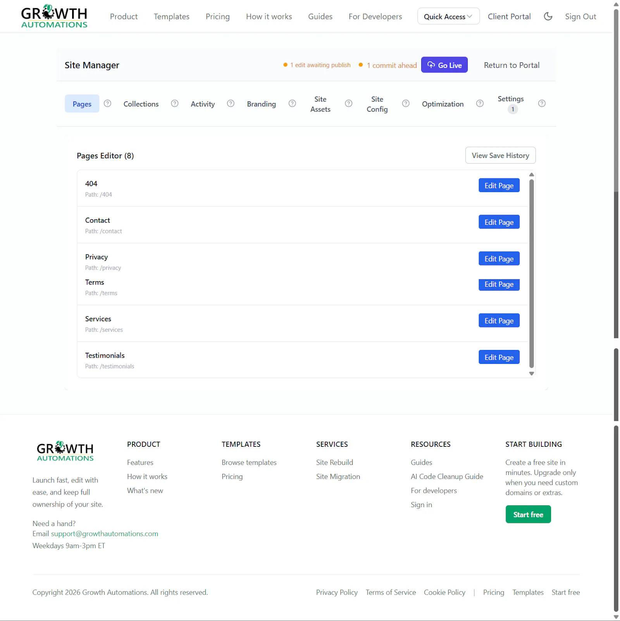Open For developers footer link
This screenshot has width=620, height=621.
coord(434,491)
